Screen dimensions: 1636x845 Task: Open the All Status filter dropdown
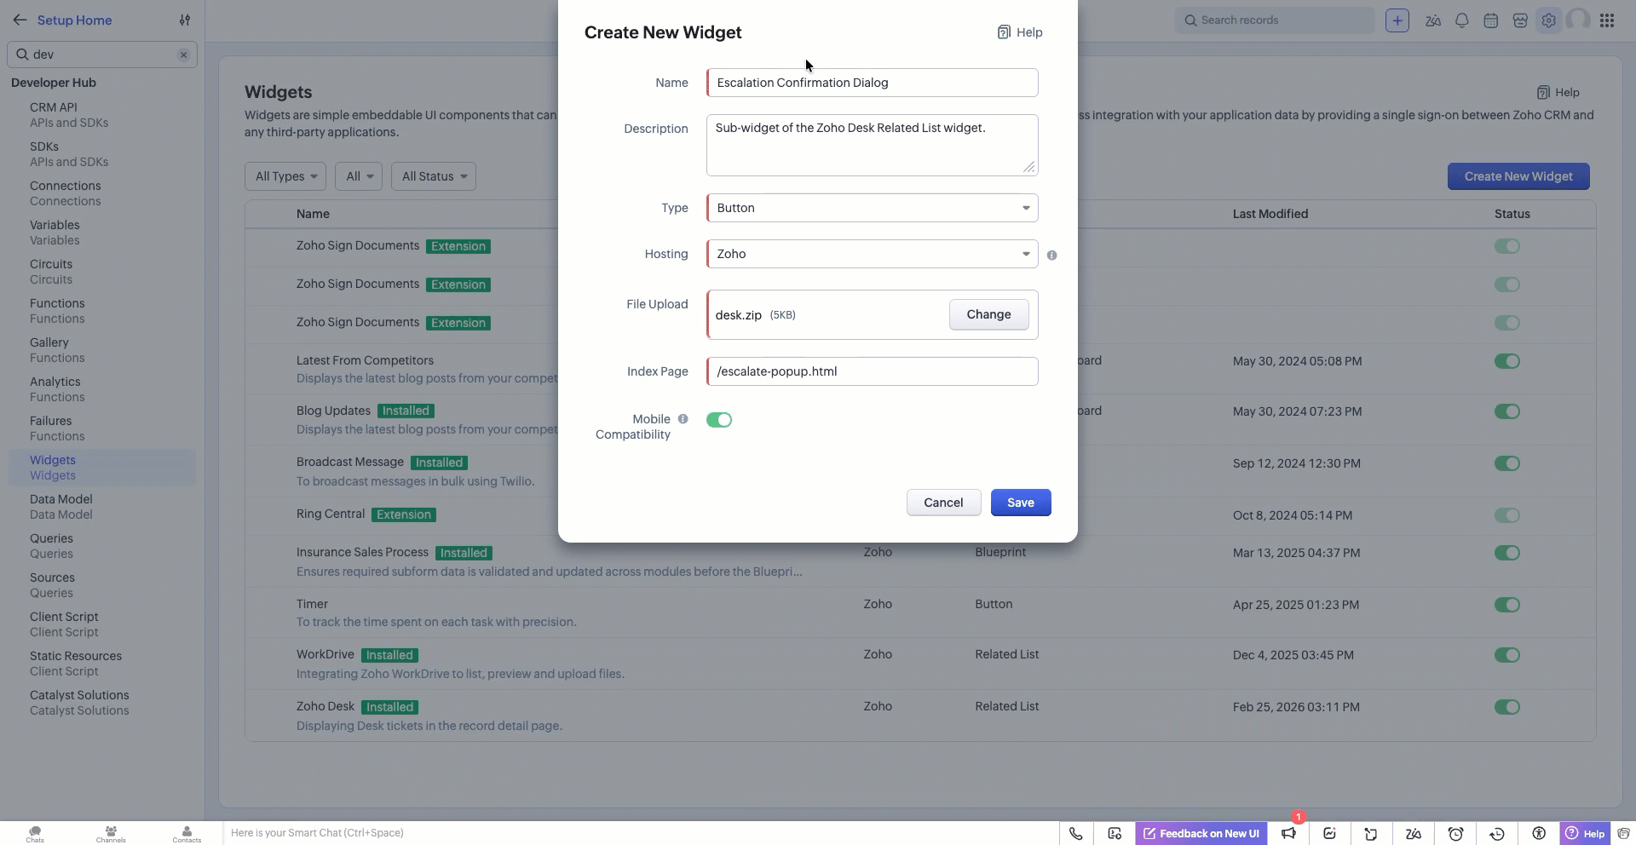pyautogui.click(x=434, y=176)
